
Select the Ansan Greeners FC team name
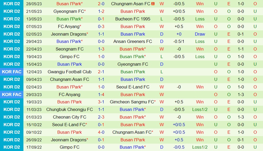133,41
